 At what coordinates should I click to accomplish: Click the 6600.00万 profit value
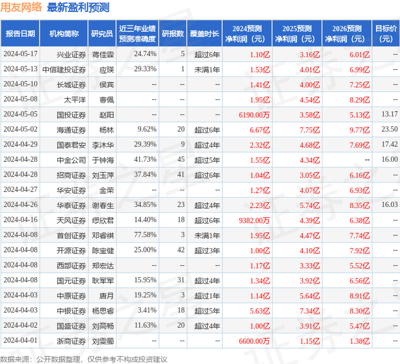pyautogui.click(x=254, y=341)
